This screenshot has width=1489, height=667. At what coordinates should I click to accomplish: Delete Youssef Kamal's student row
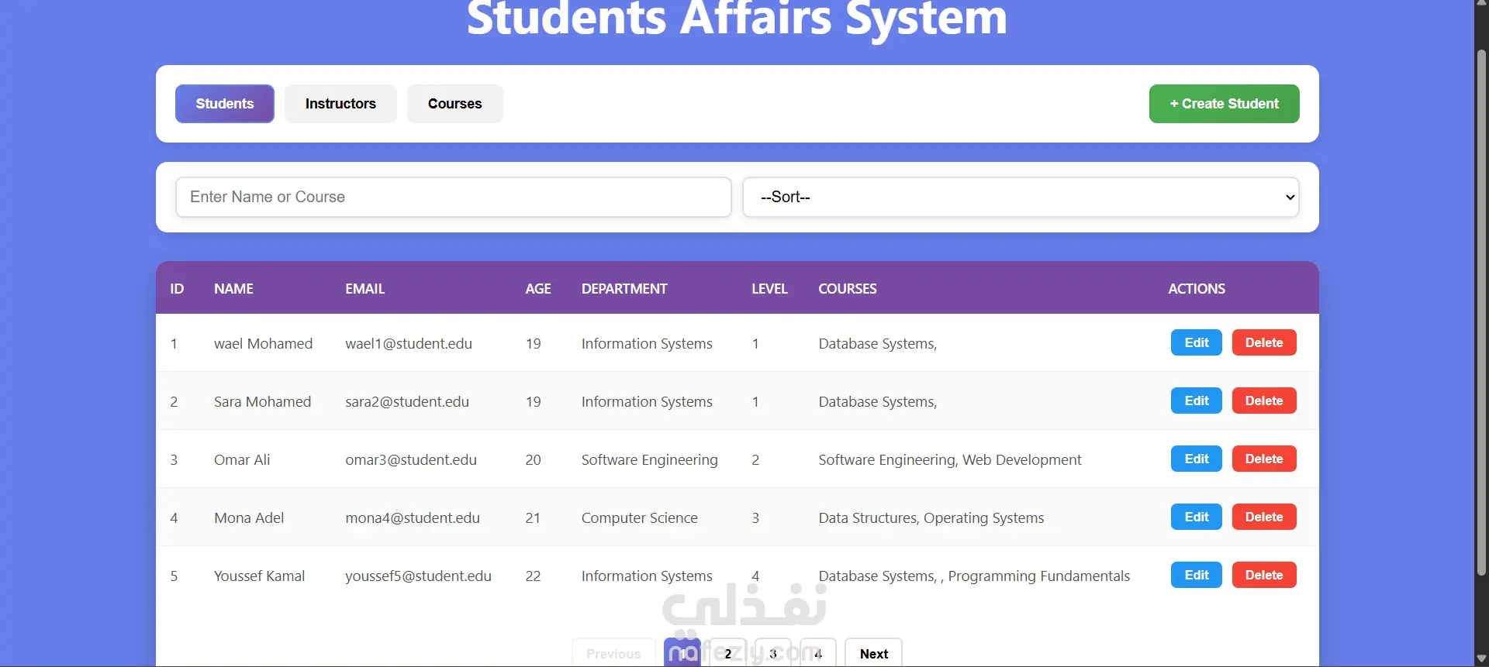click(1263, 575)
